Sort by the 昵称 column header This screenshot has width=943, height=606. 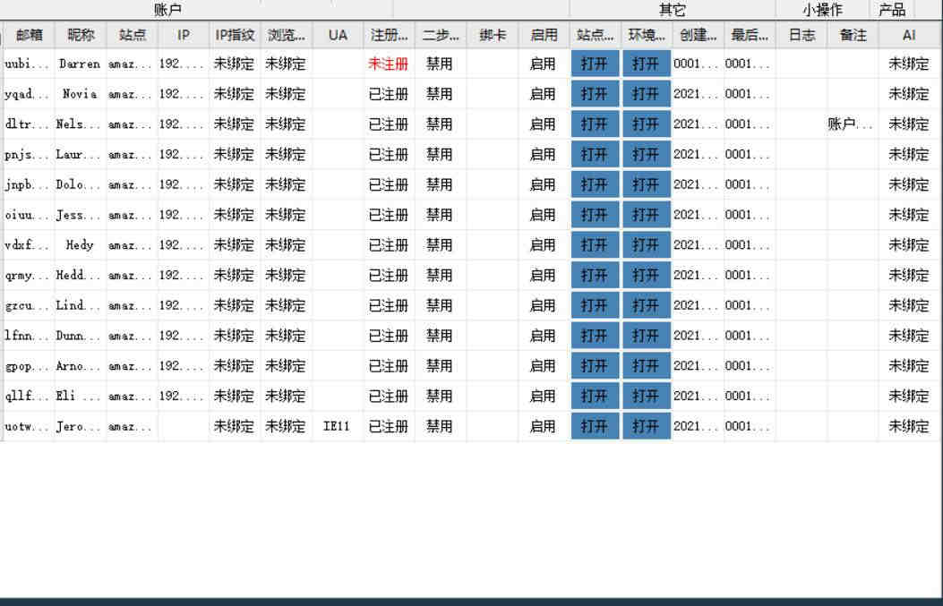click(x=81, y=35)
